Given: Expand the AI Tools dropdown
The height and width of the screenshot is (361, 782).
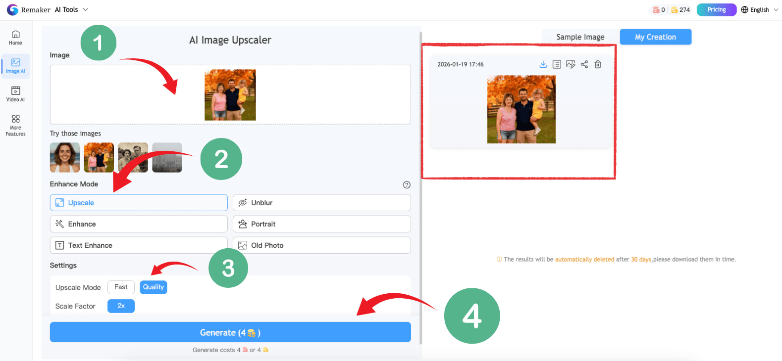Looking at the screenshot, I should pyautogui.click(x=71, y=9).
